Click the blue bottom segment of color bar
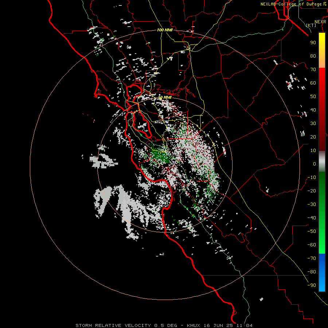This screenshot has width=328, height=328. pyautogui.click(x=322, y=272)
